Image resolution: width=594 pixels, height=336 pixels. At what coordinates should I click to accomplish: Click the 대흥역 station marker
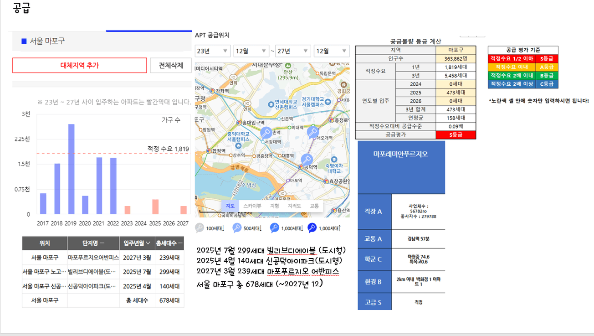(281, 155)
